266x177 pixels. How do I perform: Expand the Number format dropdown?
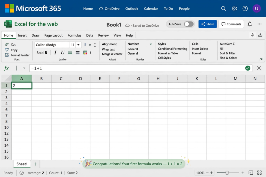point(151,44)
